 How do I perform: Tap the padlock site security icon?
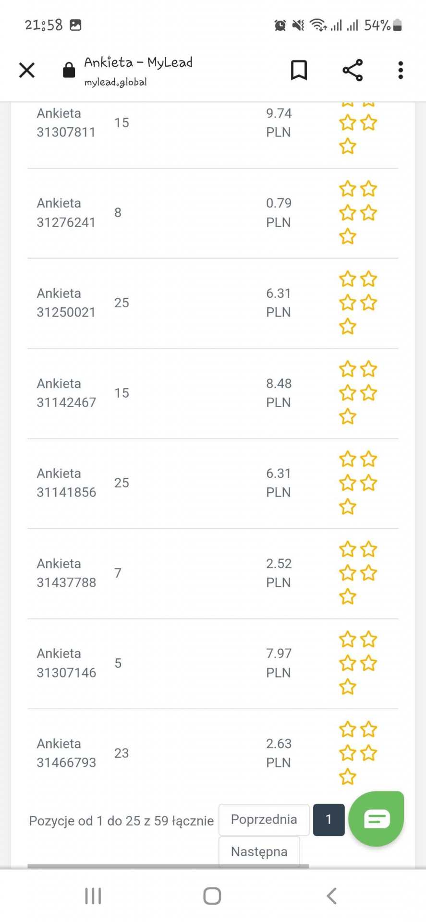pyautogui.click(x=69, y=70)
